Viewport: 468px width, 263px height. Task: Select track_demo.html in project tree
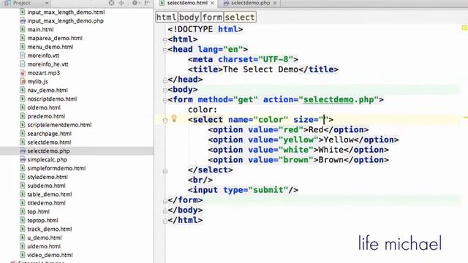[x=50, y=229]
